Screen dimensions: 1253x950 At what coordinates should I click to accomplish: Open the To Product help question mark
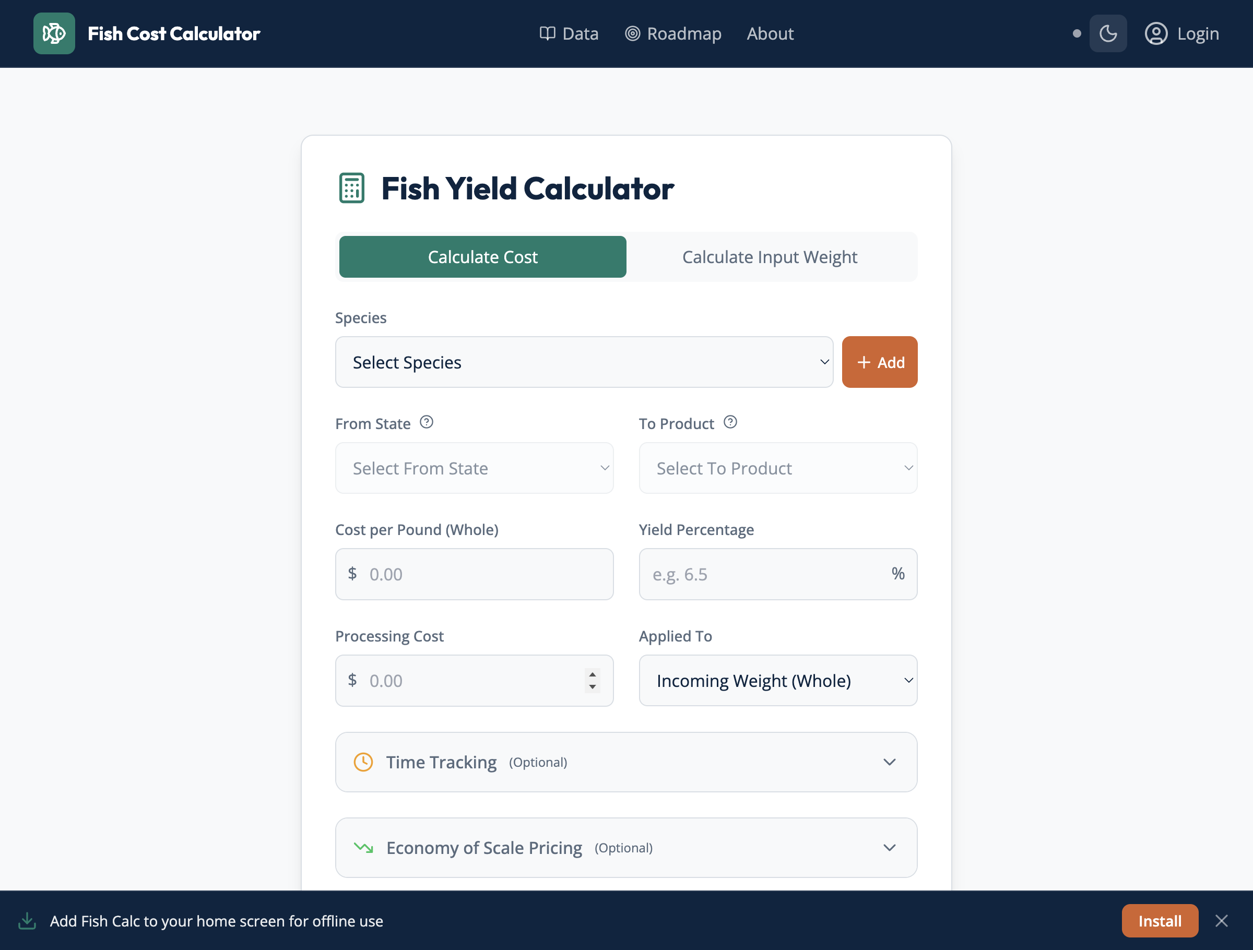730,421
